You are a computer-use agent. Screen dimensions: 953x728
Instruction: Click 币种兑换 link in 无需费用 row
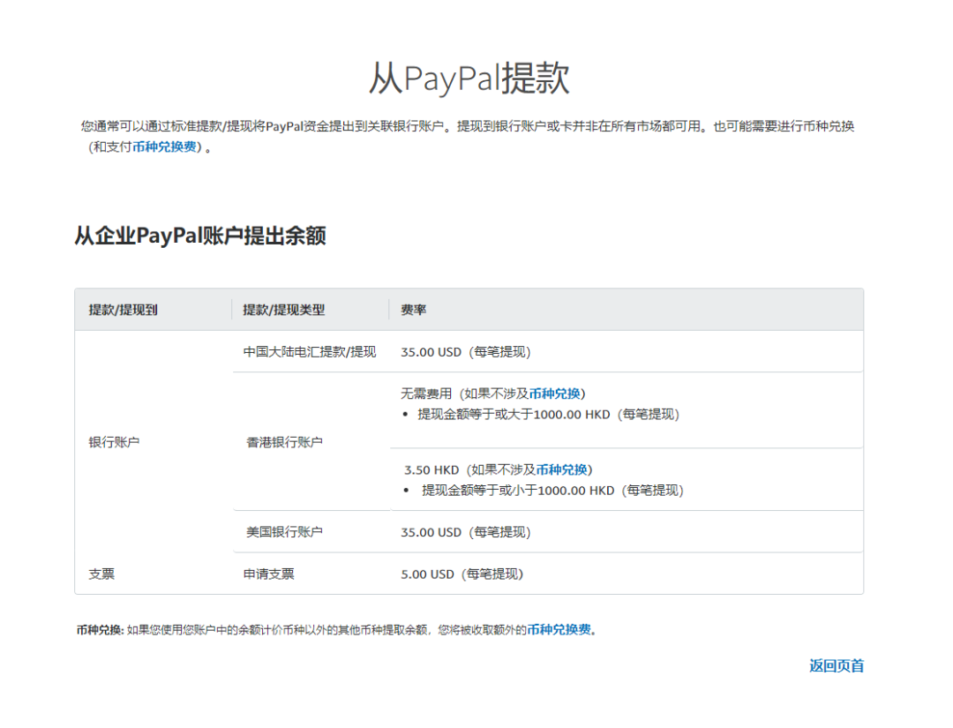[x=554, y=394]
